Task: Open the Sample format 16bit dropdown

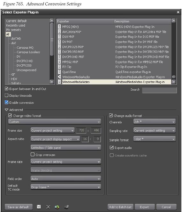Action: 155,139
